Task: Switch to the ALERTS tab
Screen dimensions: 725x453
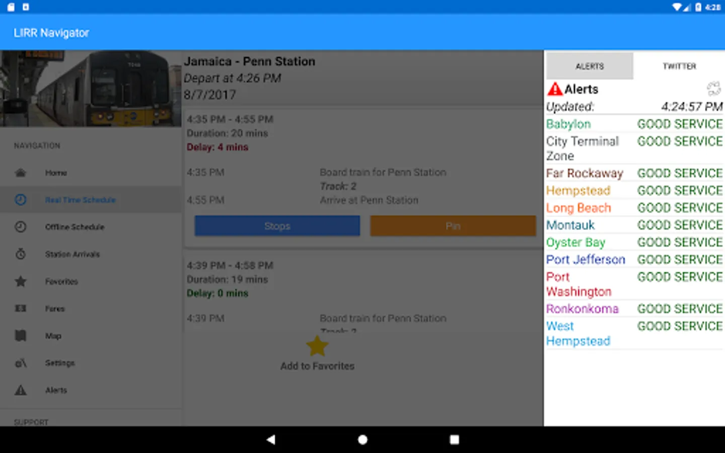Action: click(590, 66)
